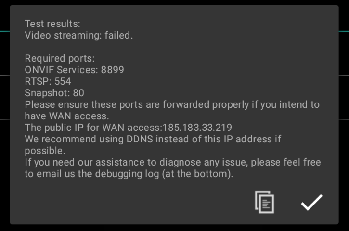349x231 pixels.
Task: Click "The public IP for WAN access" label
Action: click(x=93, y=128)
